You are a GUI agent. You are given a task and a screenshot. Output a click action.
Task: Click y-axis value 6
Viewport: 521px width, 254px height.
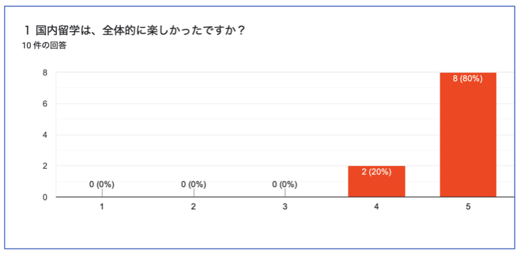pos(44,103)
